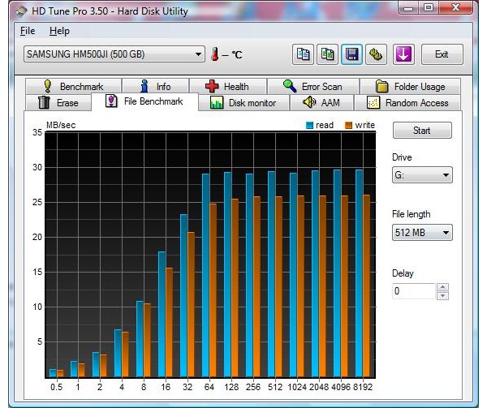Click the Start button

click(422, 131)
